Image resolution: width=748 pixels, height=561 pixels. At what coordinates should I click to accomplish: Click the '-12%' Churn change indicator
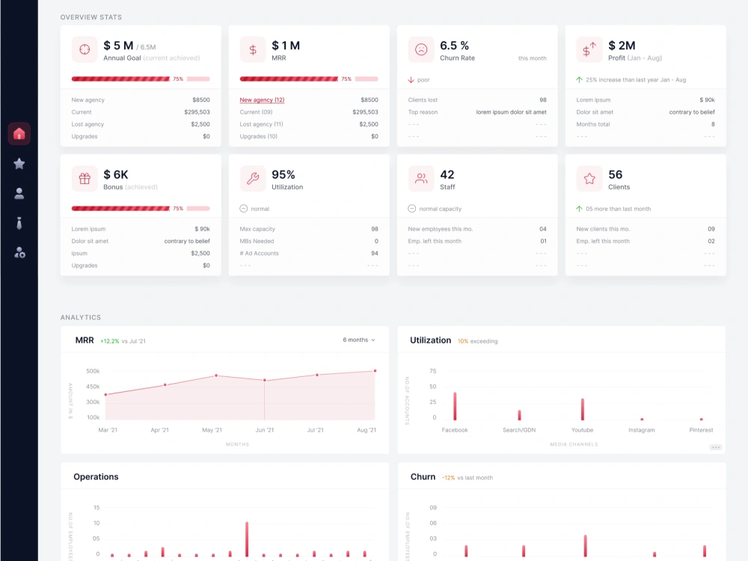448,477
